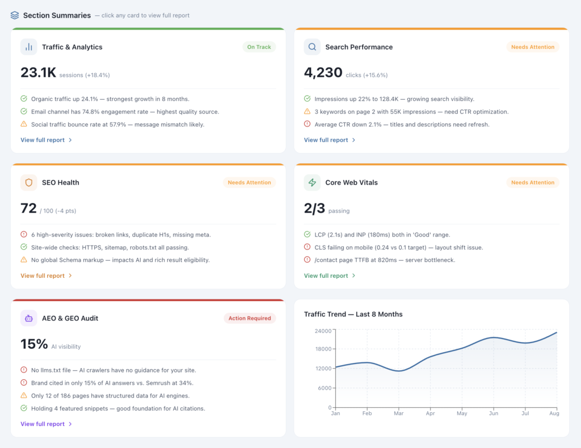Click the Needs Attention badge on SEO Health
This screenshot has width=581, height=448.
click(249, 183)
